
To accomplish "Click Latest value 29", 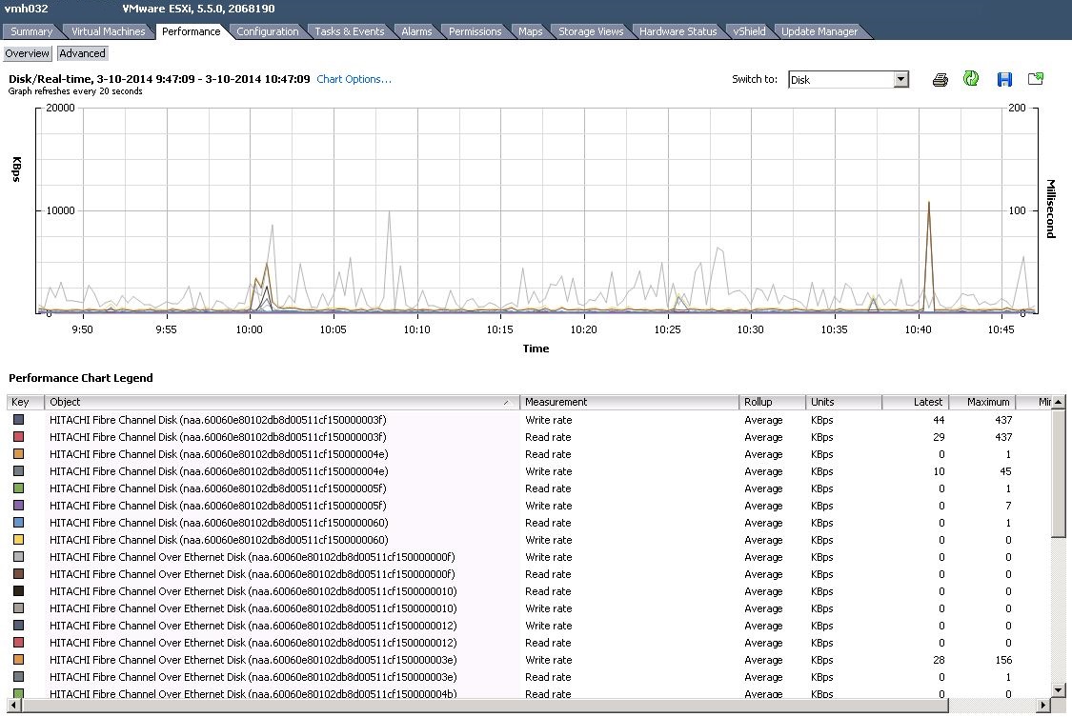I will (x=939, y=437).
